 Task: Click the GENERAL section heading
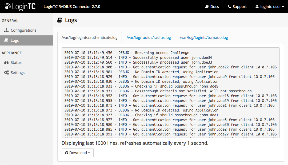[x=10, y=21]
